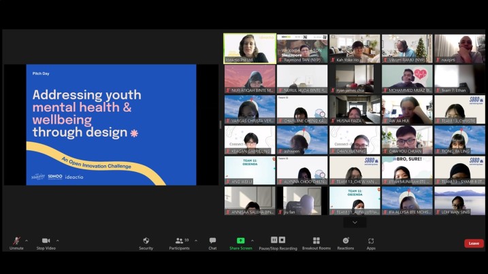Image resolution: width=488 pixels, height=274 pixels.
Task: Expand the arrow next to Participants
Action: point(195,240)
